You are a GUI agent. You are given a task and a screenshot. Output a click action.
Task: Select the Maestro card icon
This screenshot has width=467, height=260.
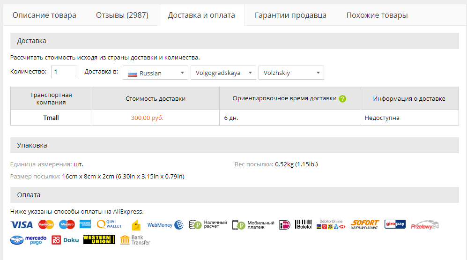67,225
